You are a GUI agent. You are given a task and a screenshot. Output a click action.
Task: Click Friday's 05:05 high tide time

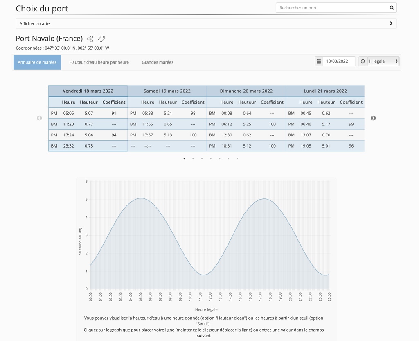point(68,113)
